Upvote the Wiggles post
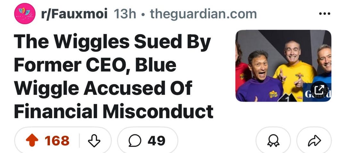This screenshot has height=153, width=346. 31,141
